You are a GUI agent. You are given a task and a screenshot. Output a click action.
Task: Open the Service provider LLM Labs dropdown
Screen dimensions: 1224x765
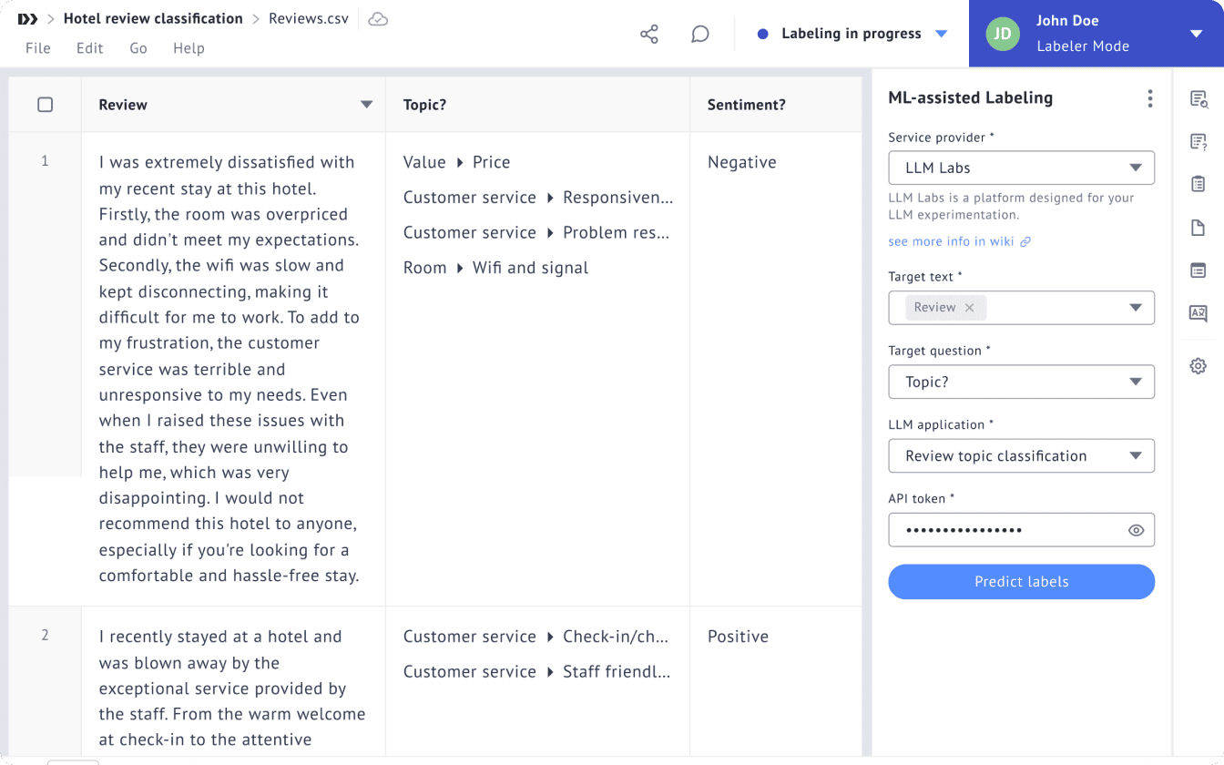1022,168
